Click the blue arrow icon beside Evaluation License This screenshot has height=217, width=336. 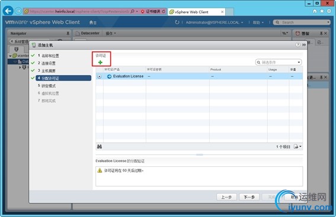click(109, 76)
